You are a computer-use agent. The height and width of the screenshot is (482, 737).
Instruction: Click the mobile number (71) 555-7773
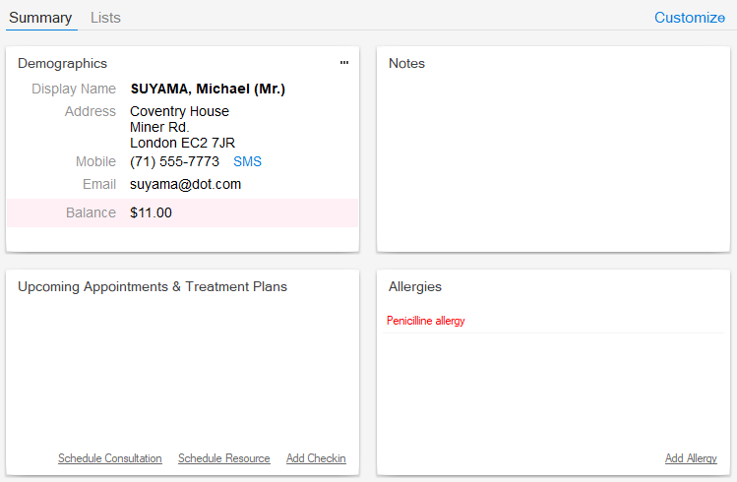[174, 161]
